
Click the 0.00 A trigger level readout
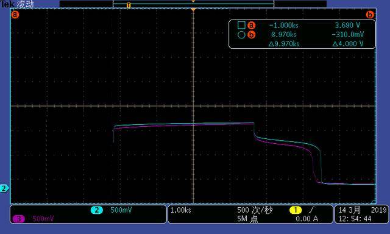click(x=307, y=219)
